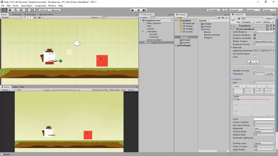
Task: Select the combined Transform tool
Action: coord(33,10)
